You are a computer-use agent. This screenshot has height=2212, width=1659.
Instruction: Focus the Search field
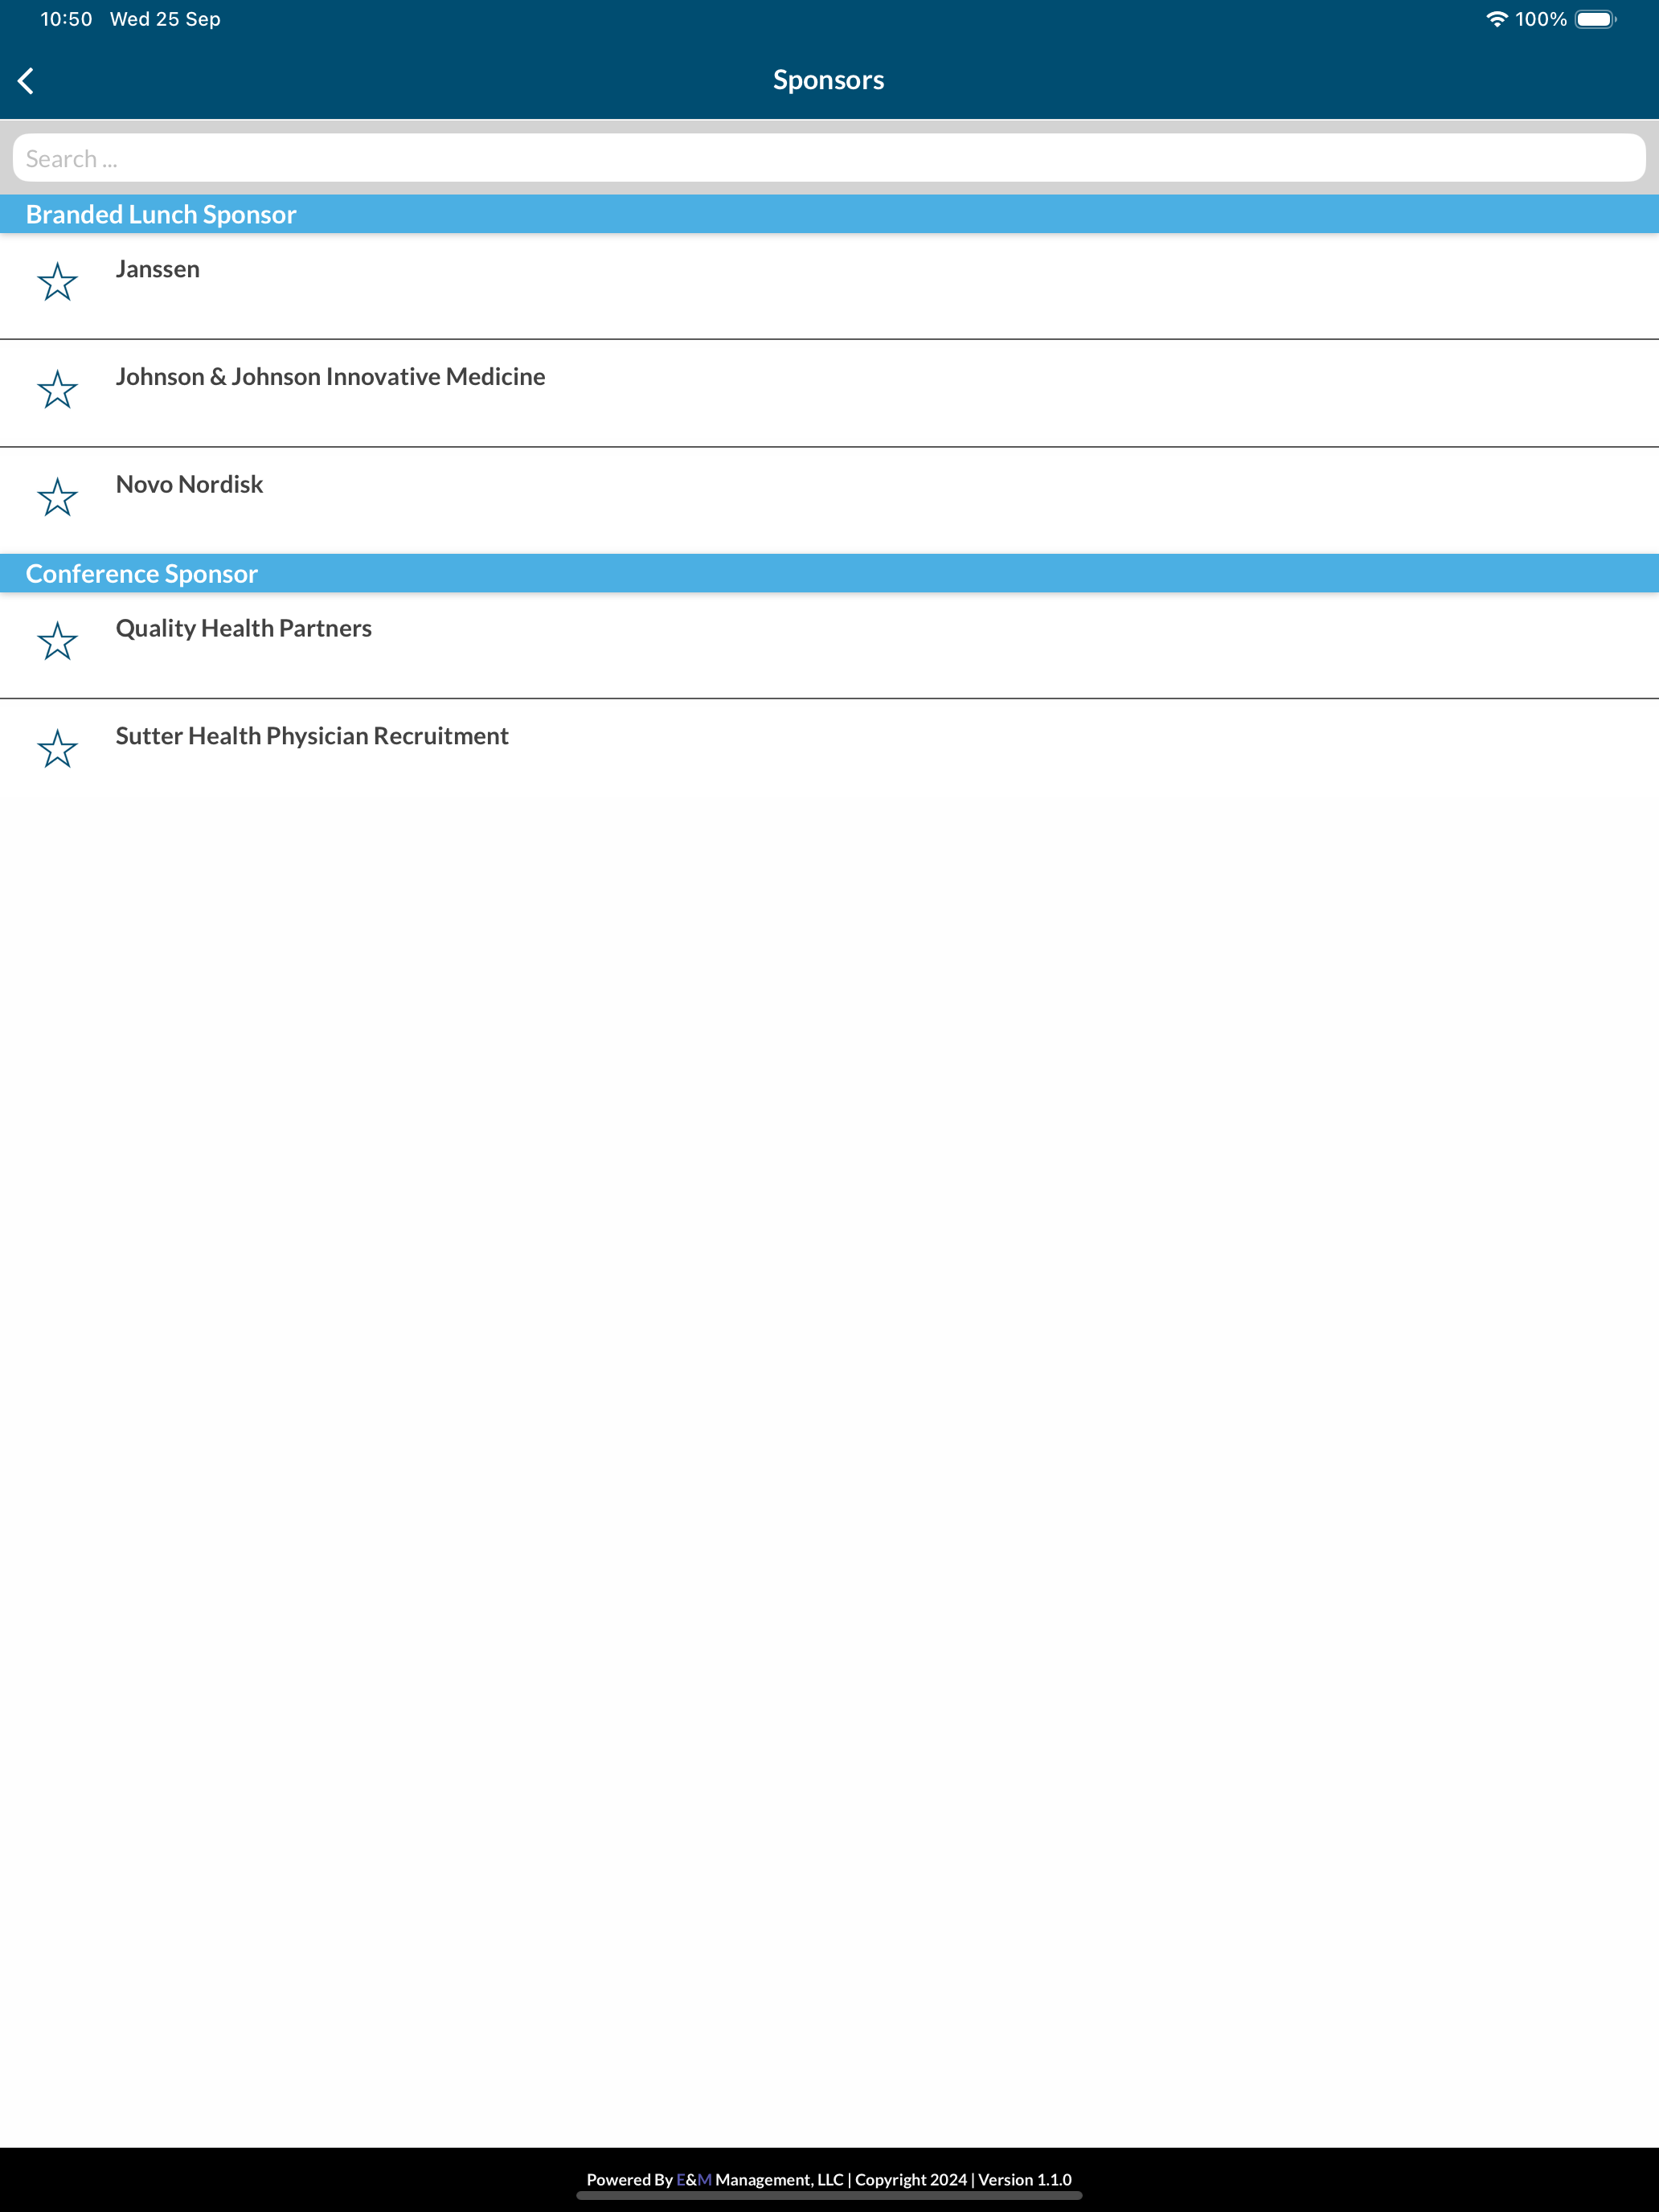(829, 158)
